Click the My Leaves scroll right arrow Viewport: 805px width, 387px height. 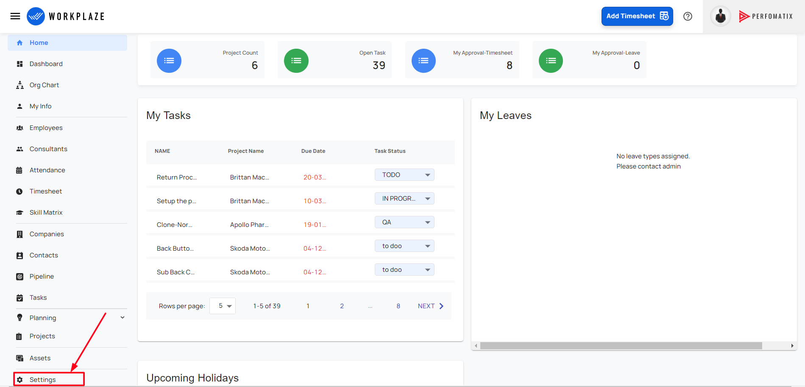792,346
